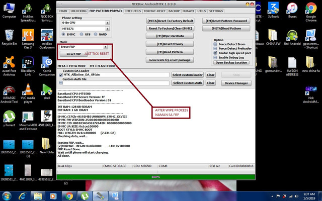Switch to the IMEI UTILS tab
Image resolution: width=322 pixels, height=201 pixels.
(x=133, y=11)
